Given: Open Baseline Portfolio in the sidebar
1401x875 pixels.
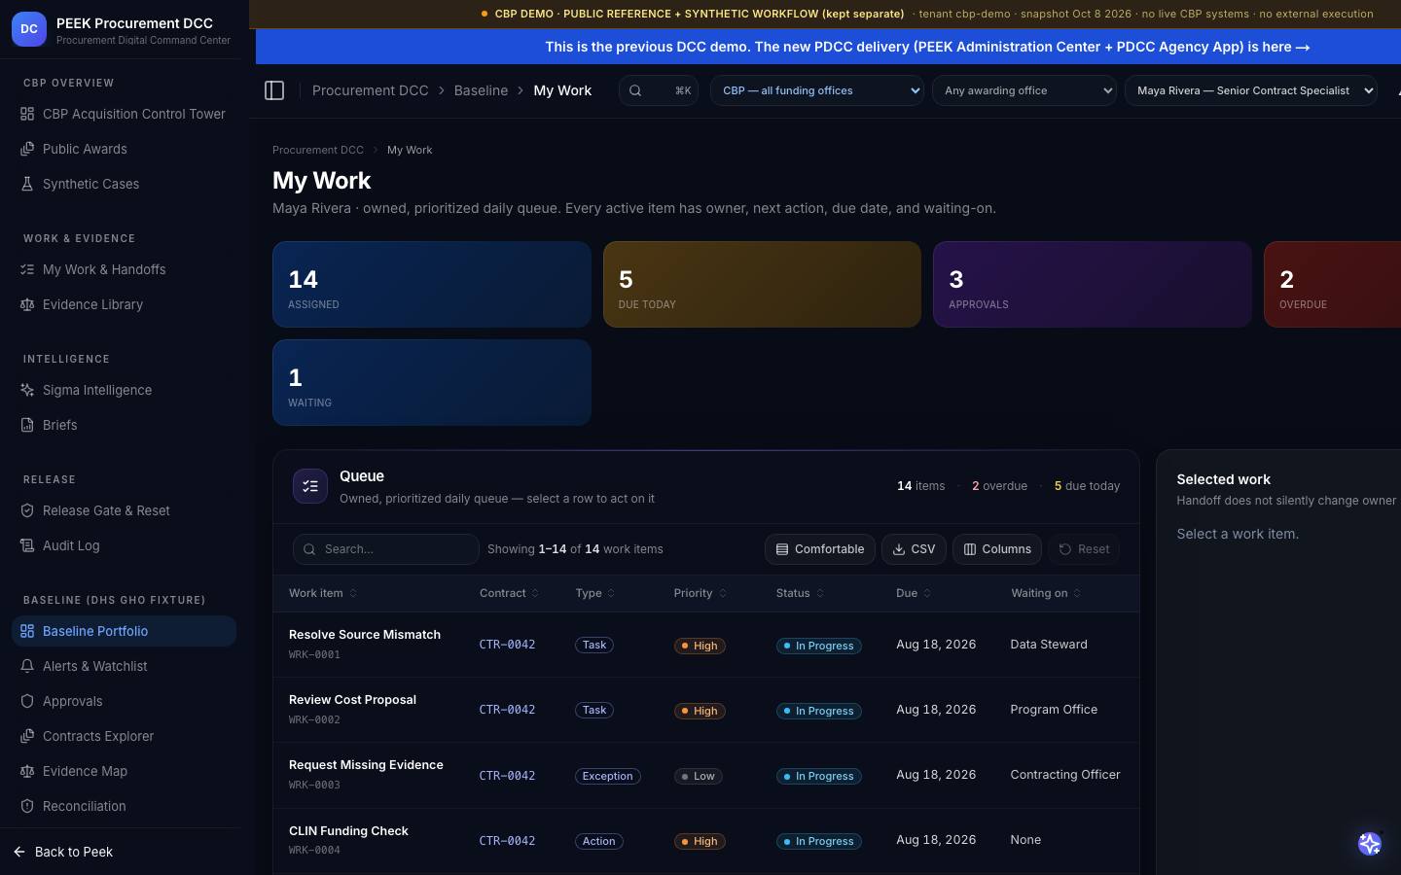Looking at the screenshot, I should click(x=124, y=631).
